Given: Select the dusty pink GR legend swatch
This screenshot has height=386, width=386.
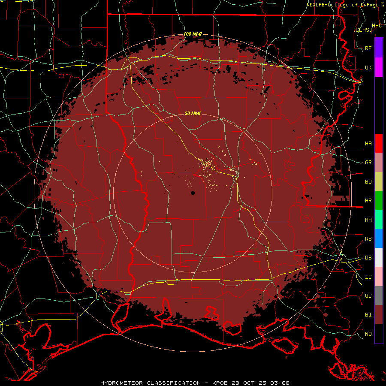Looking at the screenshot, I should click(x=379, y=163).
